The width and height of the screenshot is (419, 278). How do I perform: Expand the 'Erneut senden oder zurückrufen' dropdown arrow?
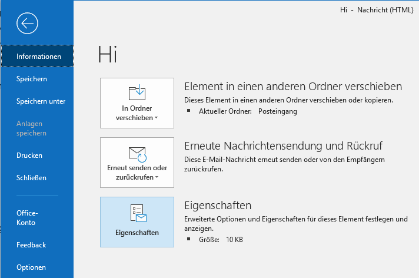[x=157, y=177]
